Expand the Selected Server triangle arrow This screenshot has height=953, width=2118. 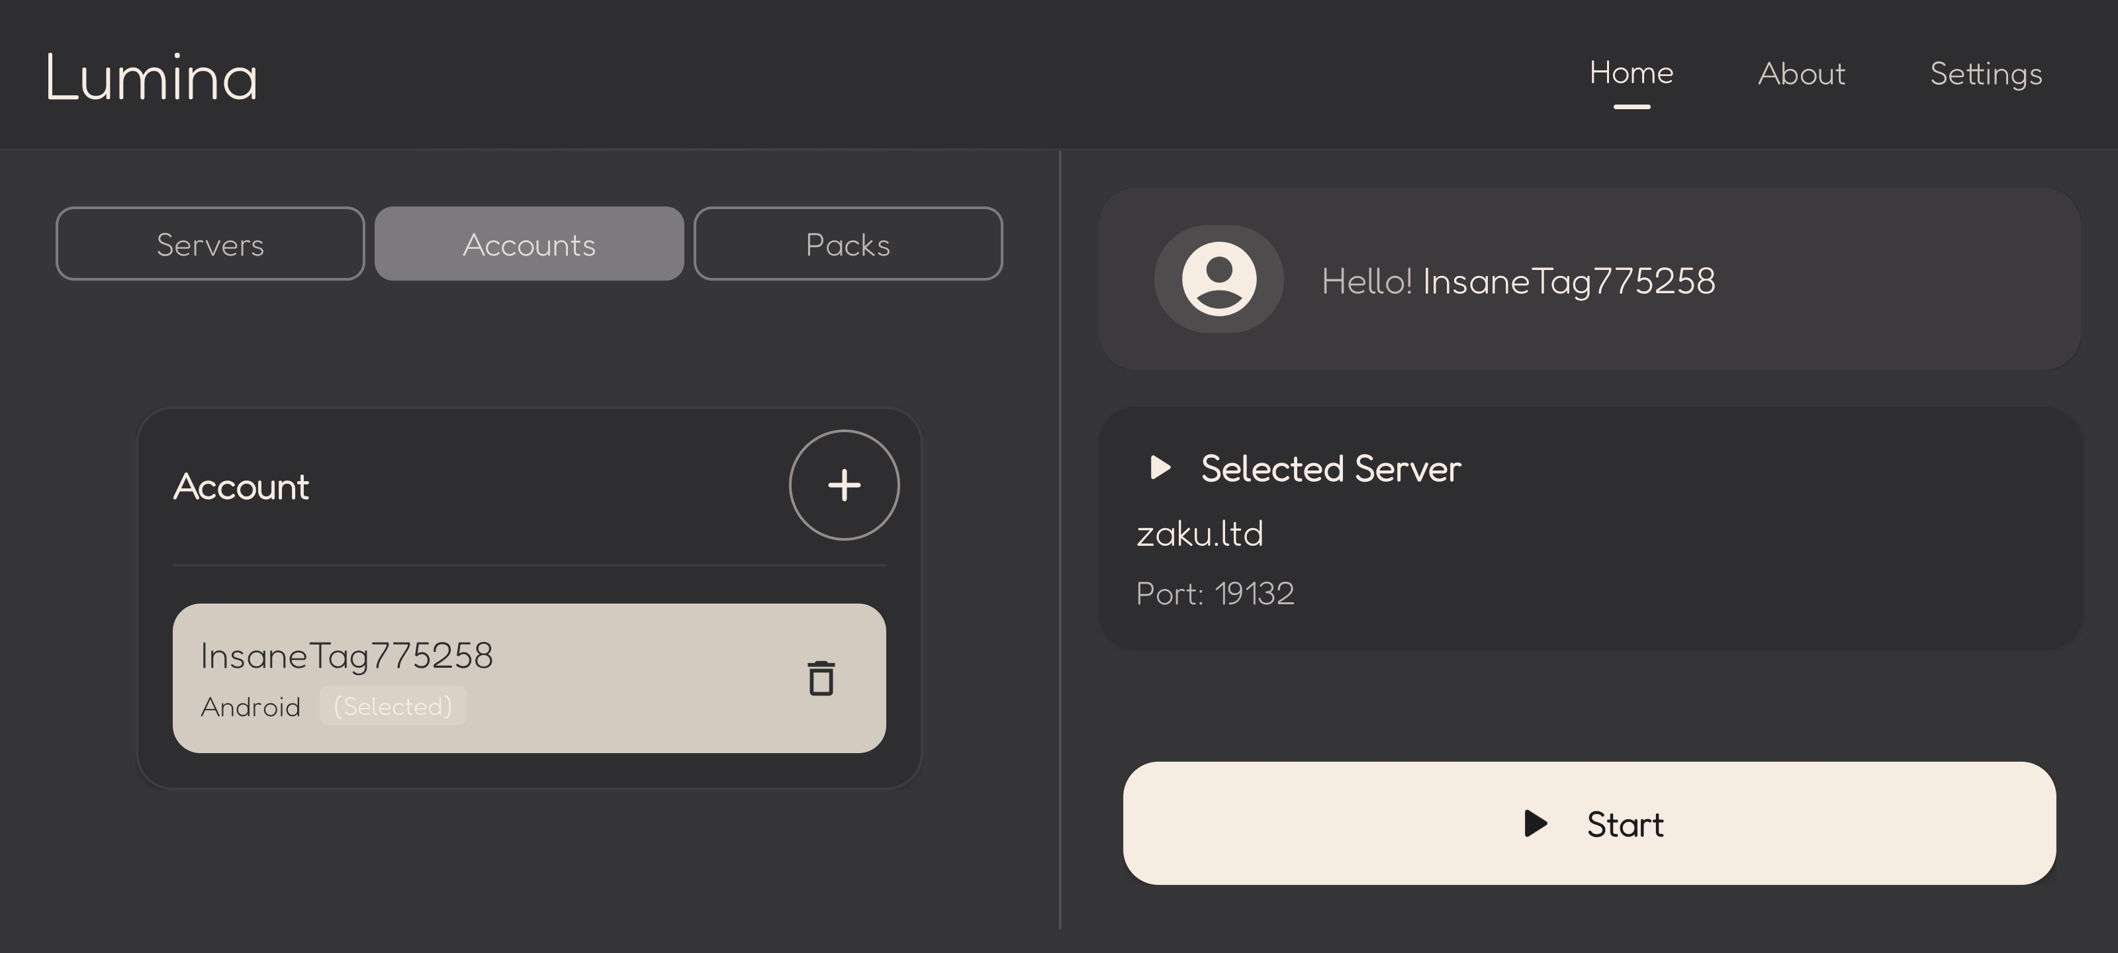coord(1160,468)
